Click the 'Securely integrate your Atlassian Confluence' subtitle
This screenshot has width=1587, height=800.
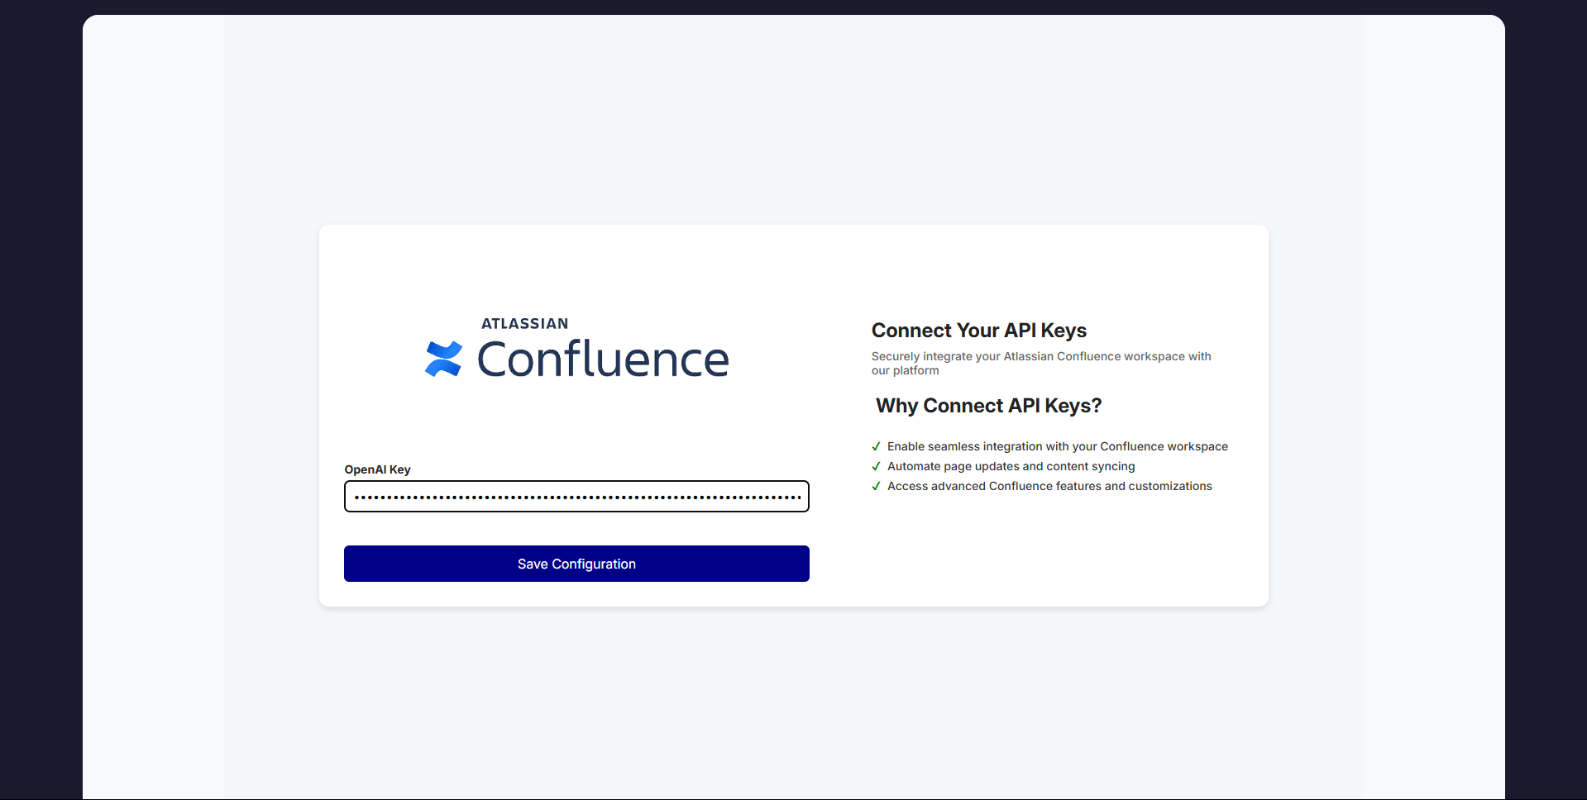1041,363
